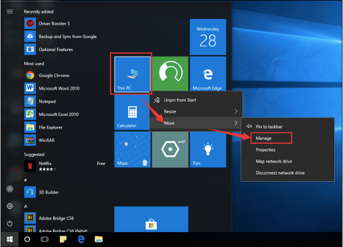Select Unpin from Start

pos(196,100)
